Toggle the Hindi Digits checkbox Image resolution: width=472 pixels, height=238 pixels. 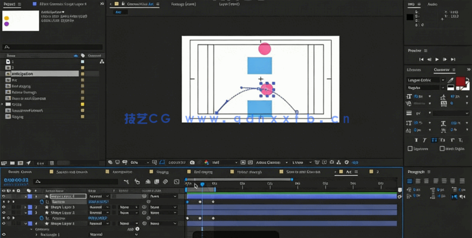point(442,148)
